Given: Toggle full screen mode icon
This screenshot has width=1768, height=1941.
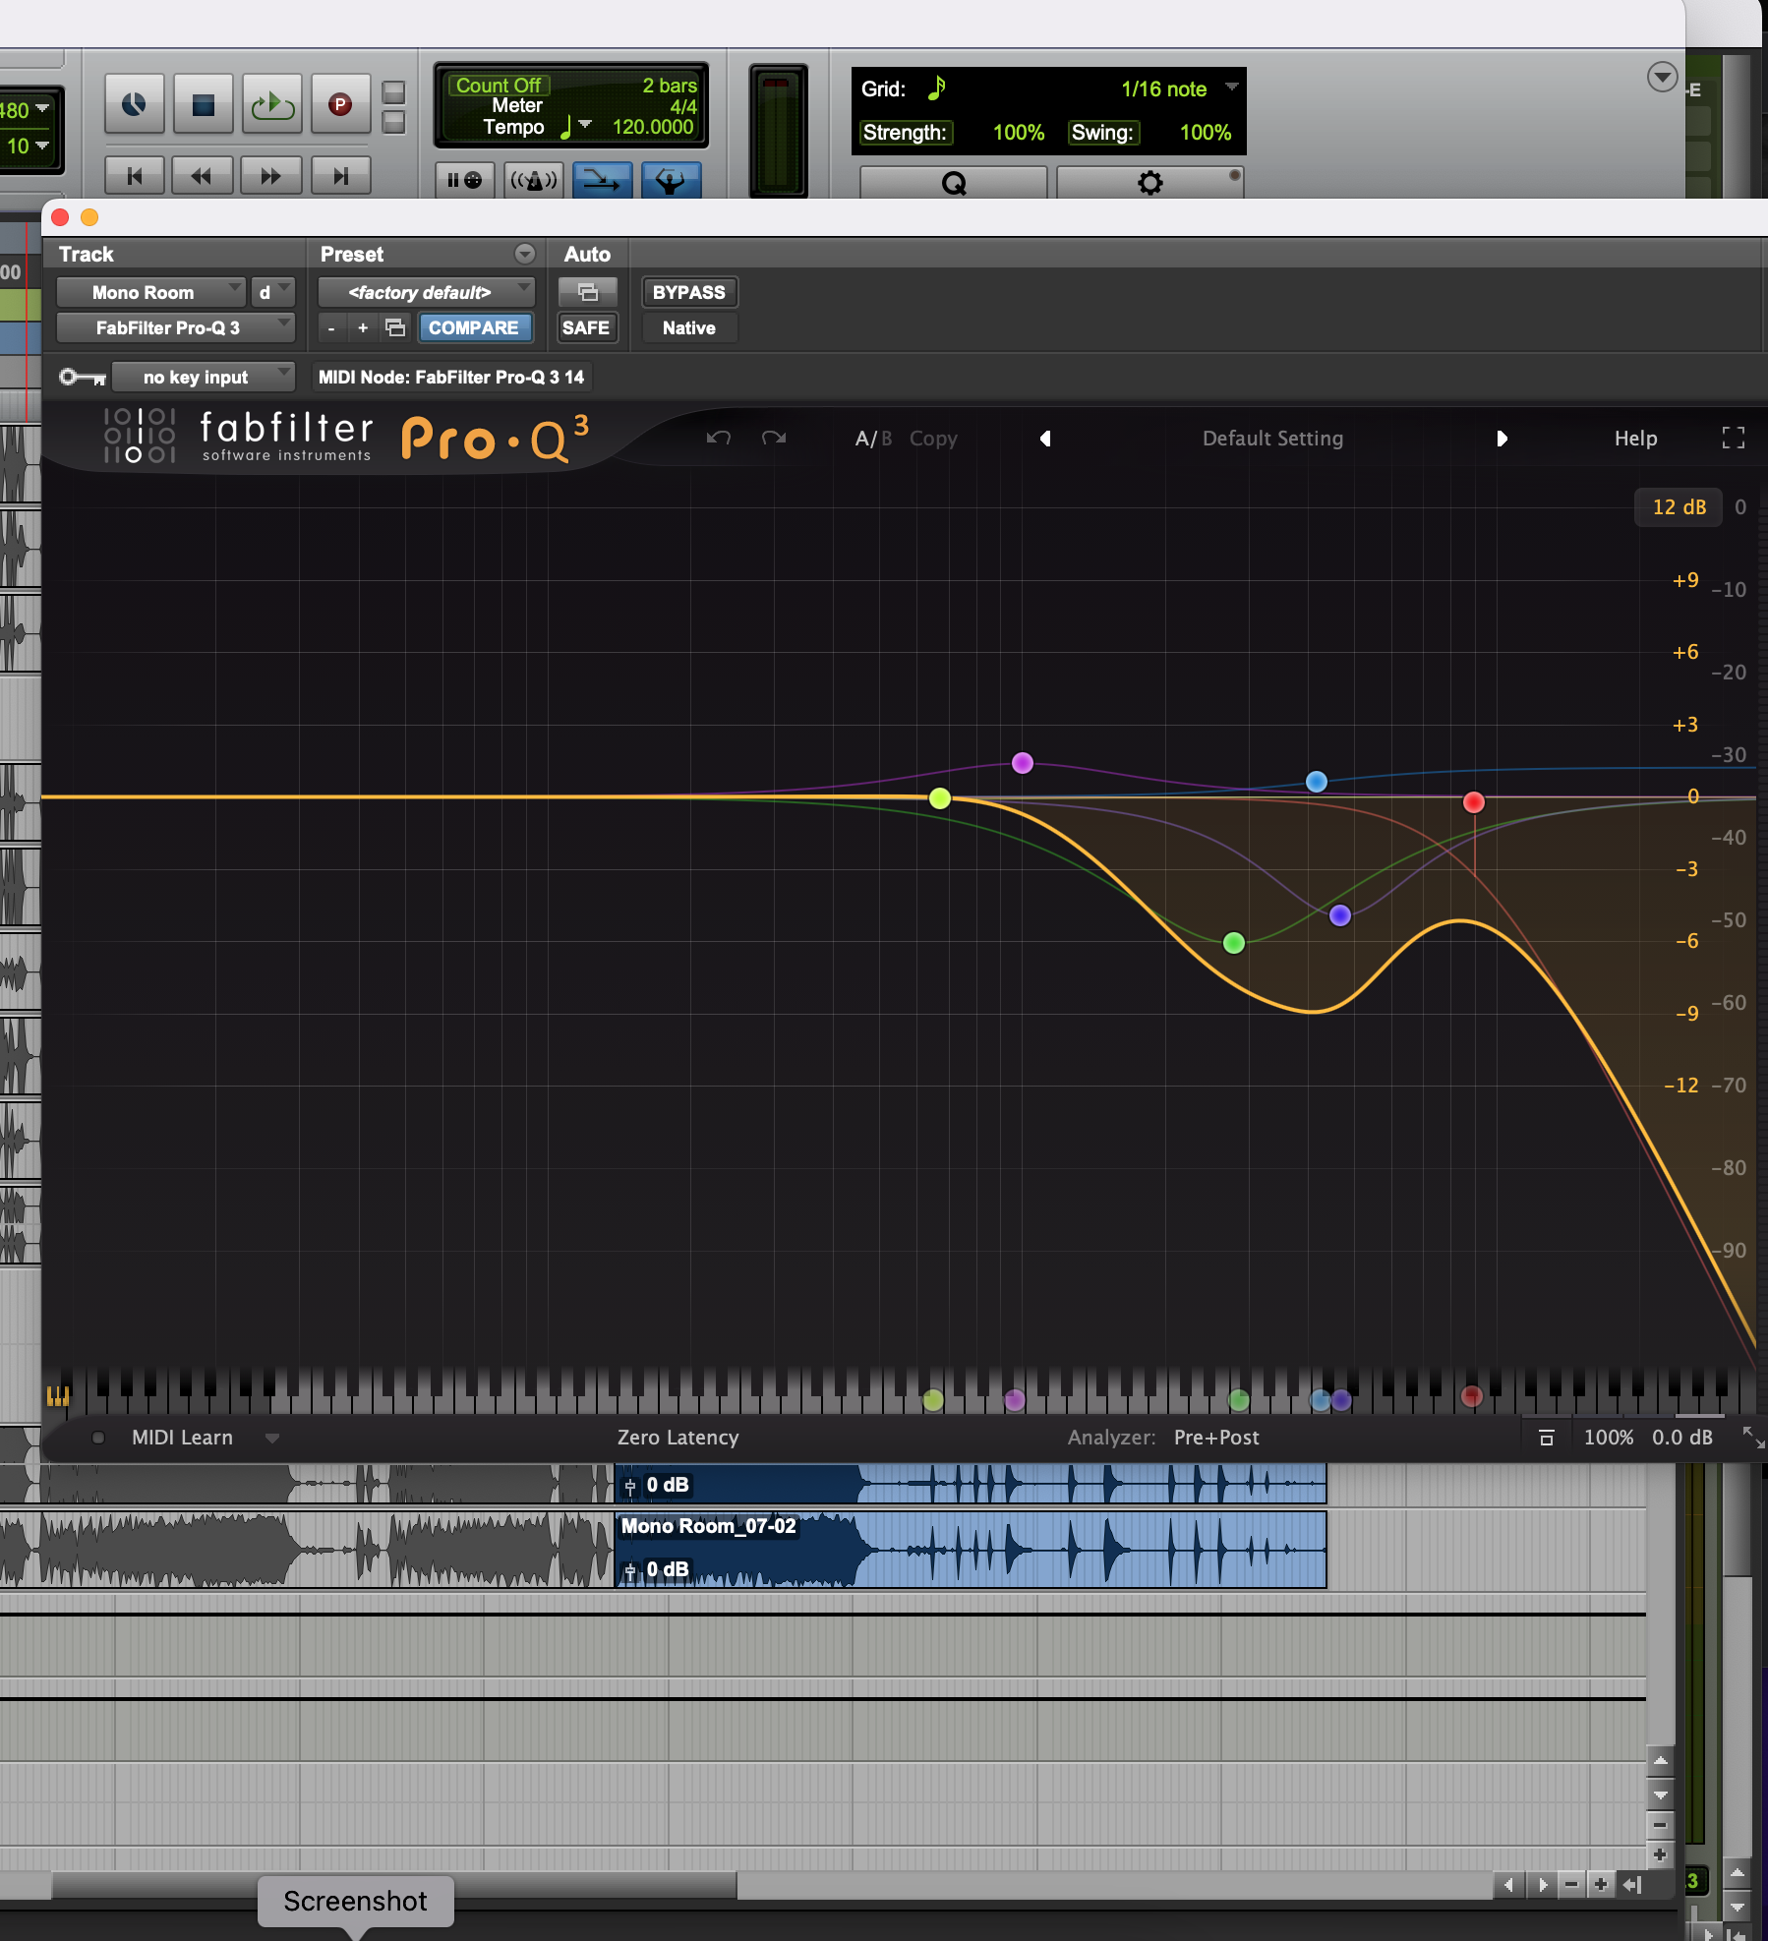Looking at the screenshot, I should pos(1734,438).
